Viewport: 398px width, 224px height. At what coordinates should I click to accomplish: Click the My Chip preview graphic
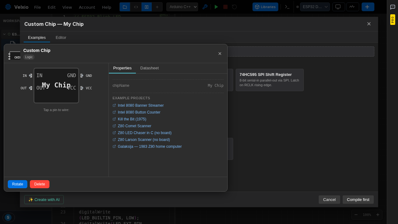coord(56,86)
